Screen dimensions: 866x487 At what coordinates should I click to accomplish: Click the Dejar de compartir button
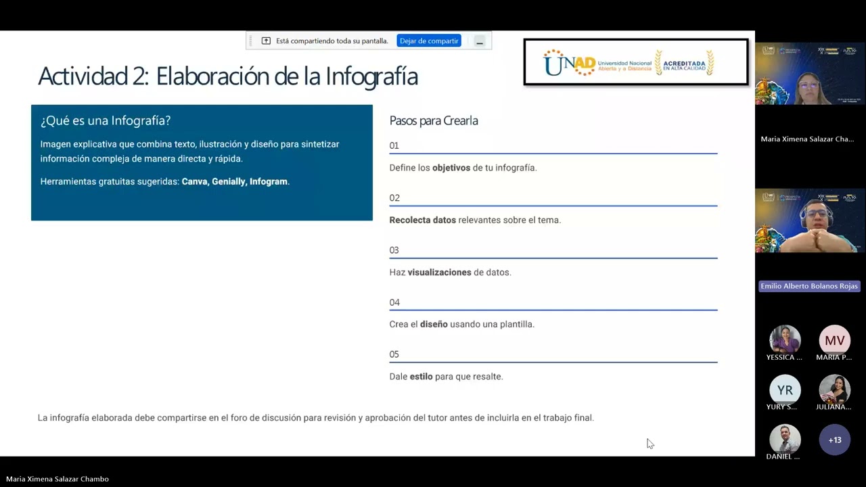429,41
